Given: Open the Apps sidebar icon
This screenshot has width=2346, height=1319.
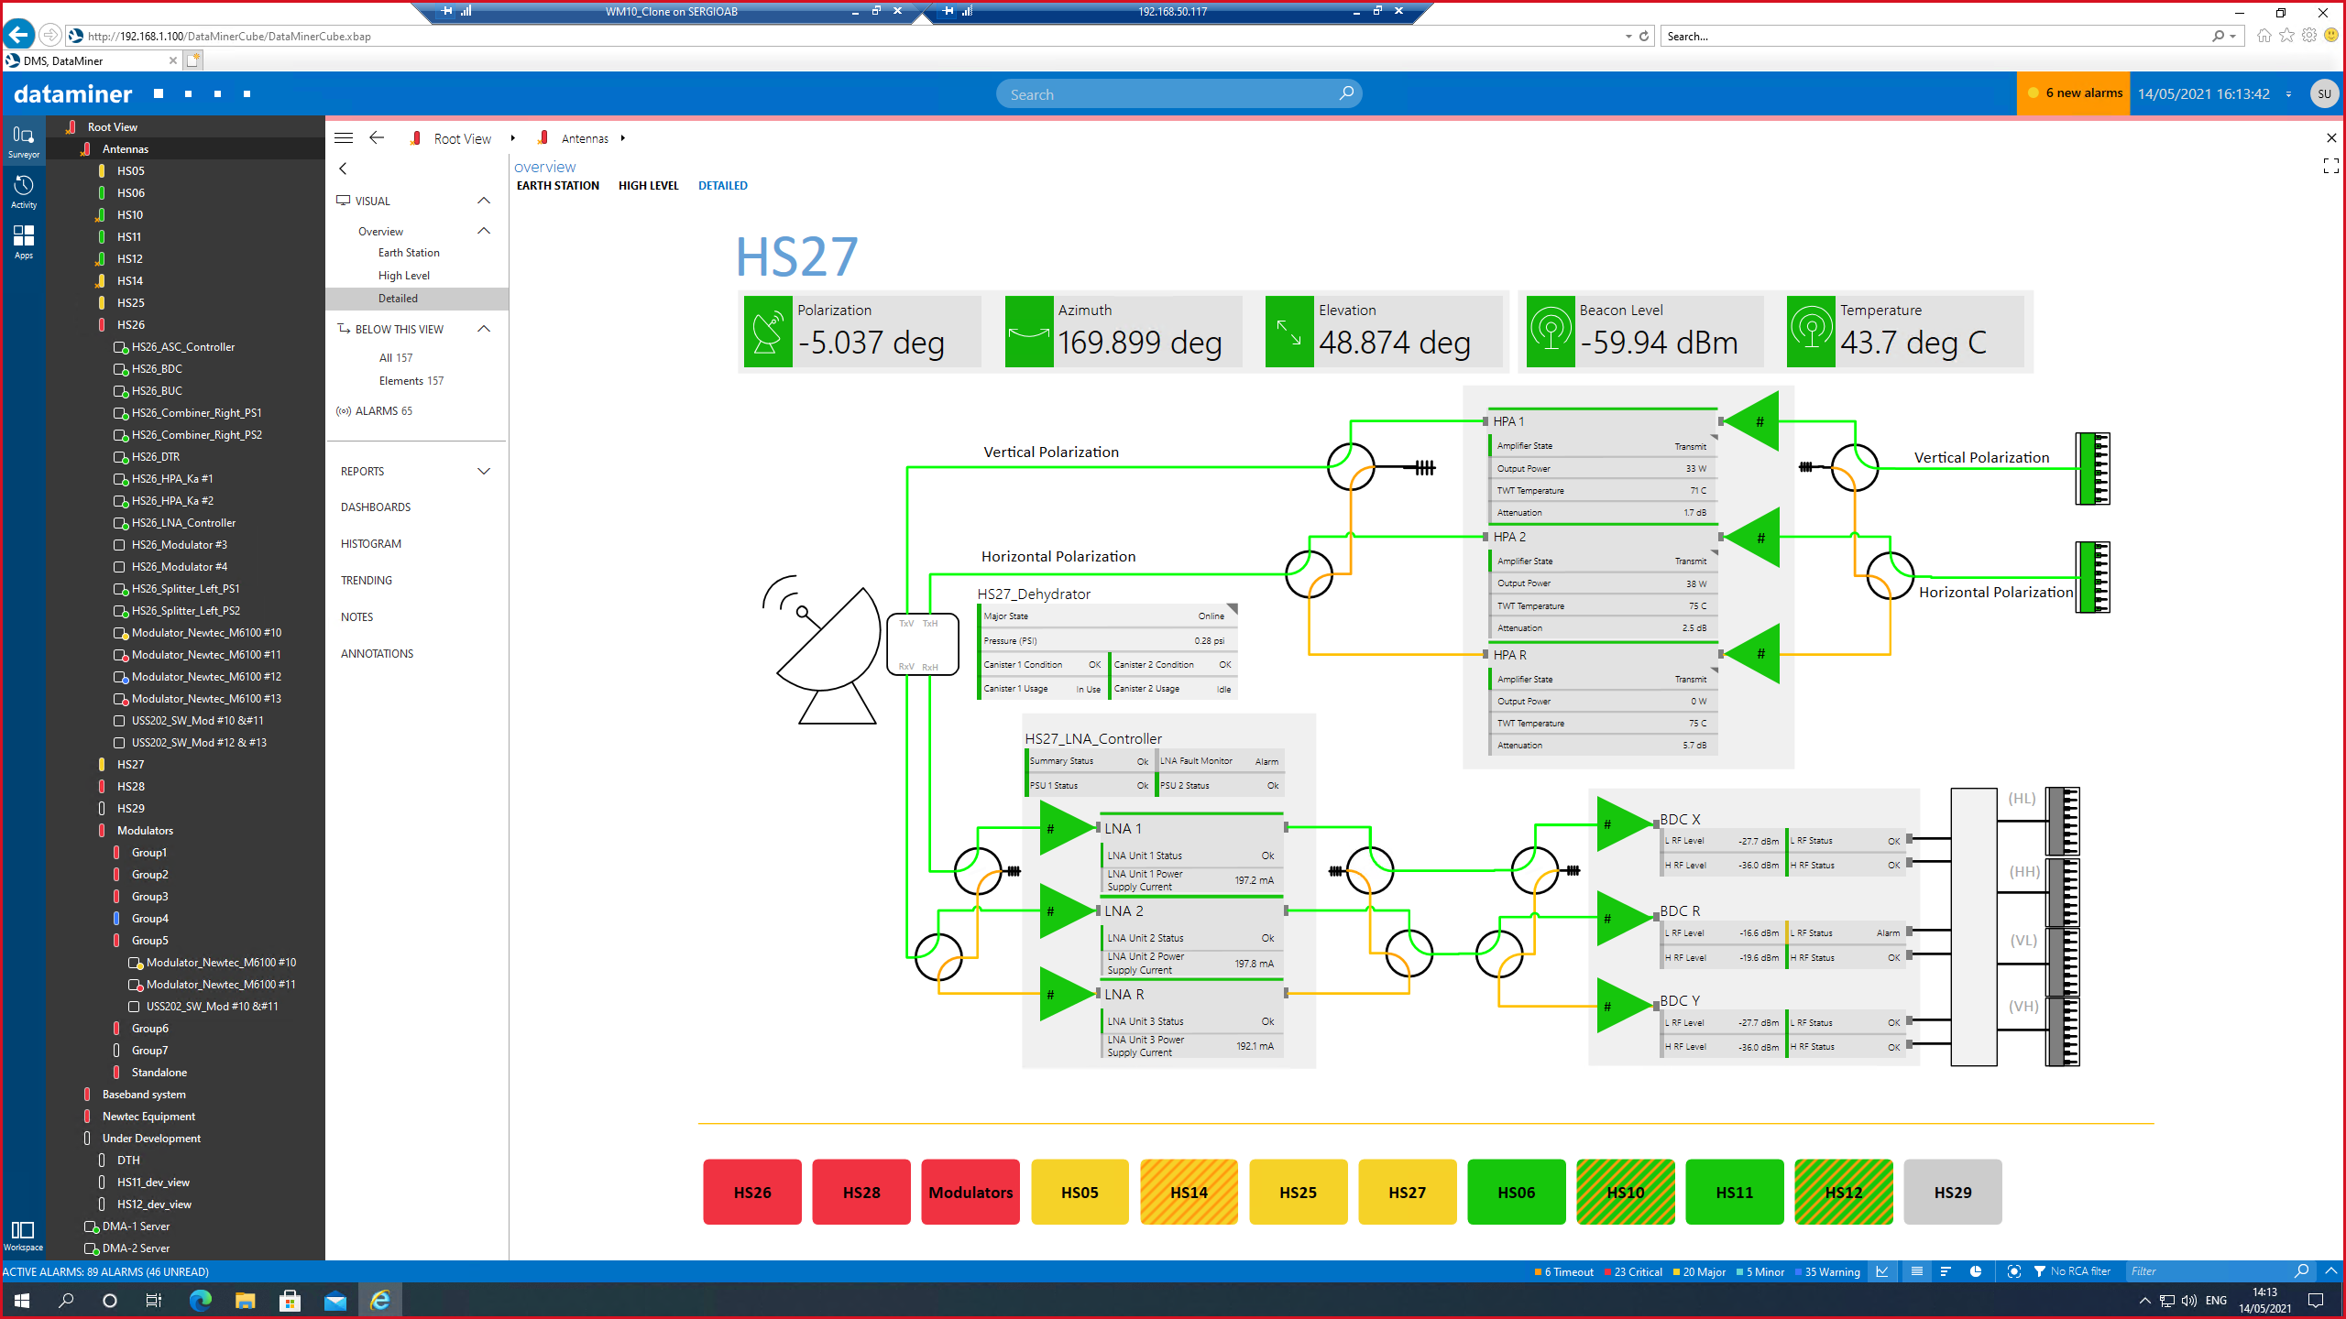Looking at the screenshot, I should [24, 242].
